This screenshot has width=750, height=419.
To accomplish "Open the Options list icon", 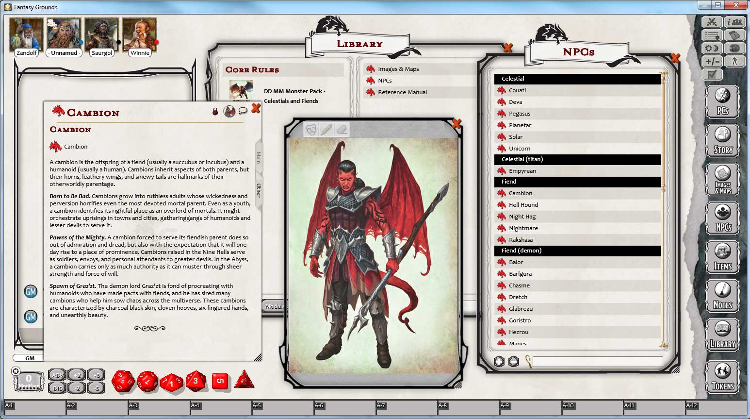I will [712, 35].
